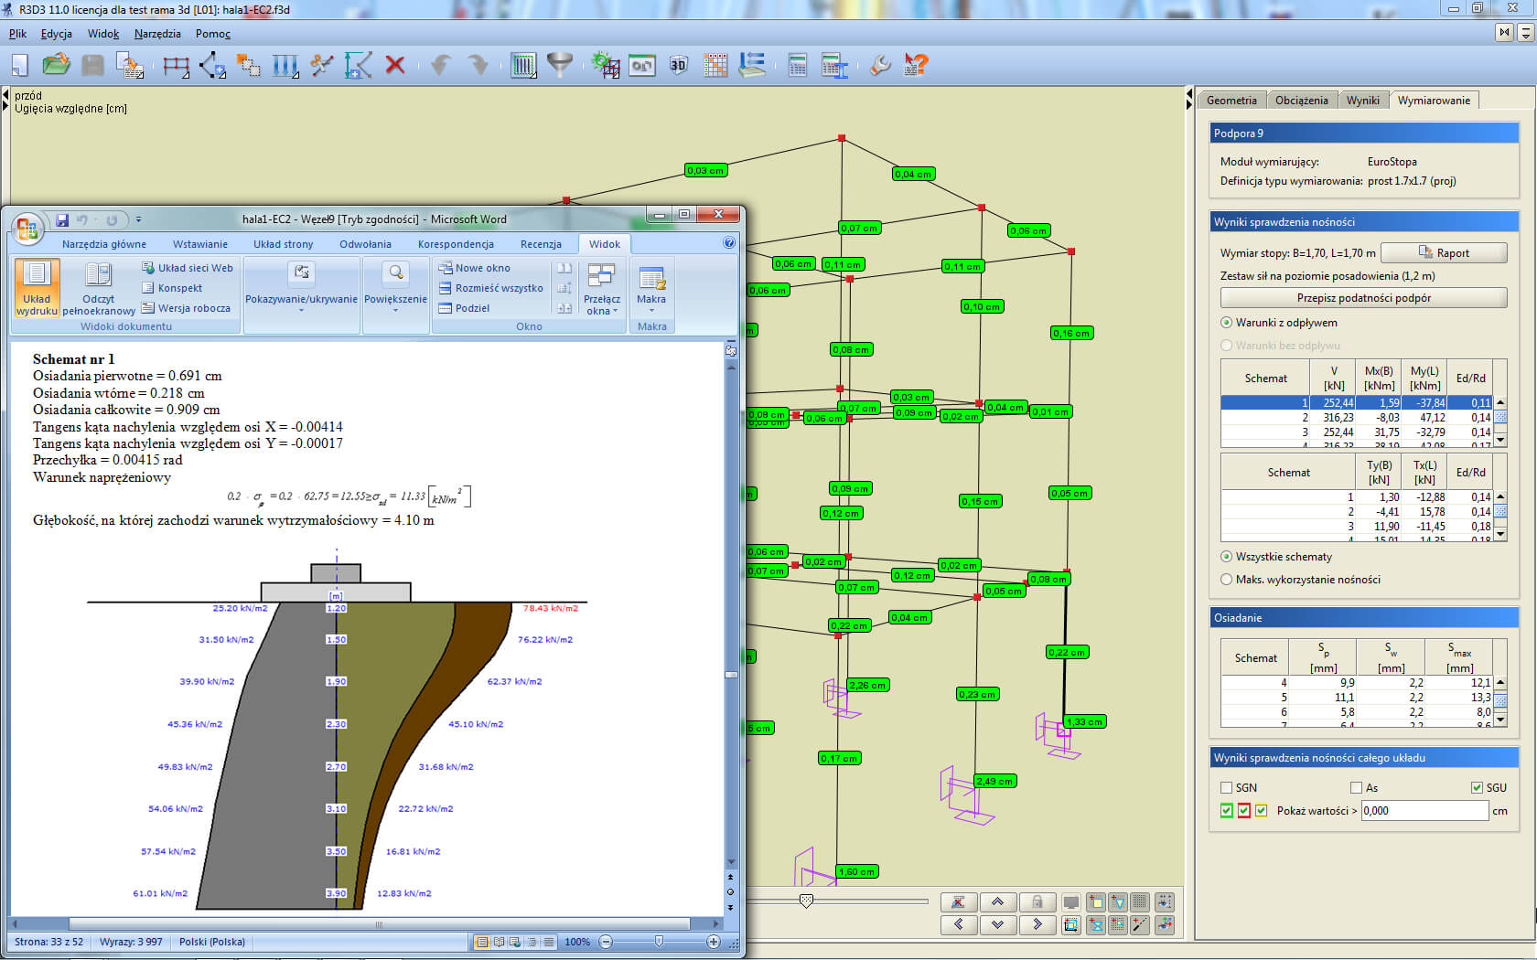
Task: Click down arrow of first Schemat table scrollbar
Action: (x=1500, y=440)
